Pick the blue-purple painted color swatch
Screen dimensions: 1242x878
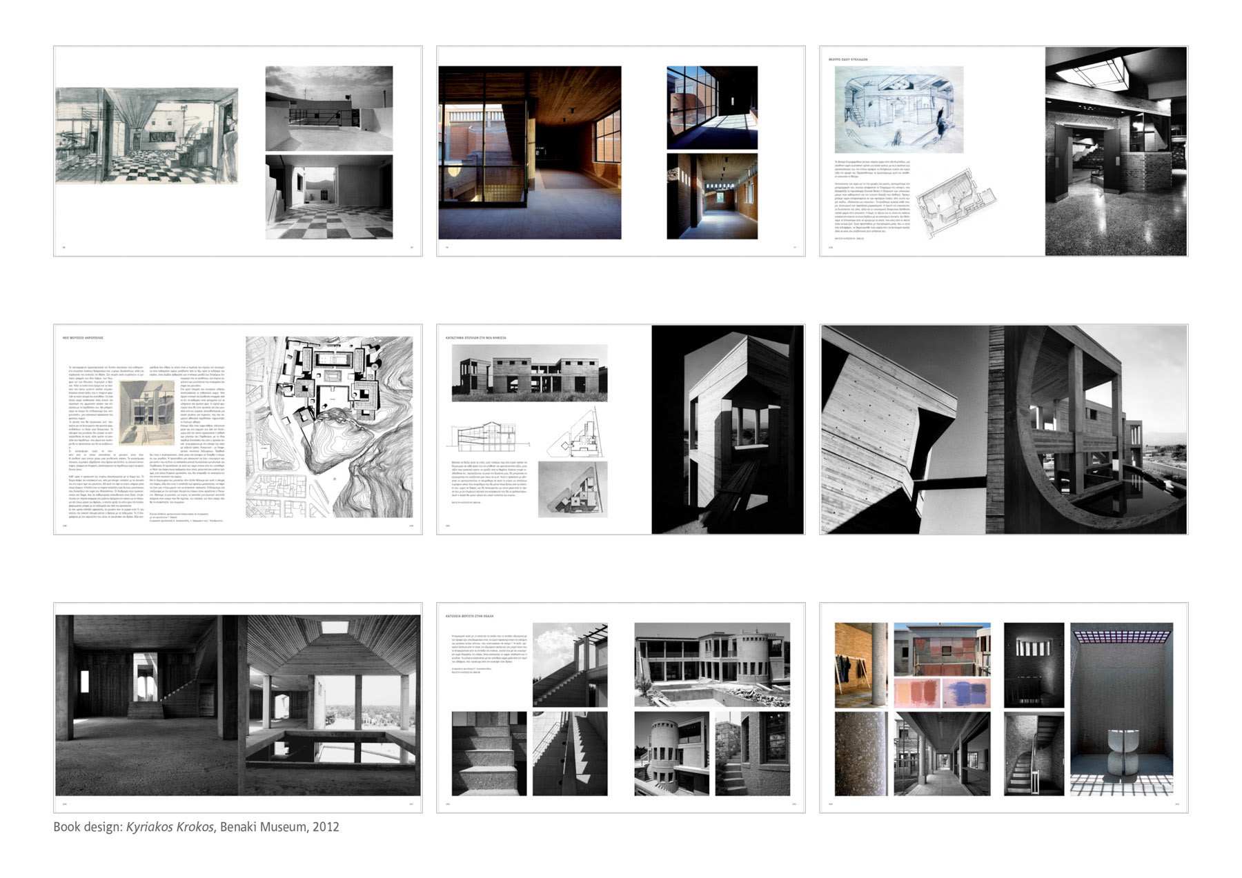[966, 692]
